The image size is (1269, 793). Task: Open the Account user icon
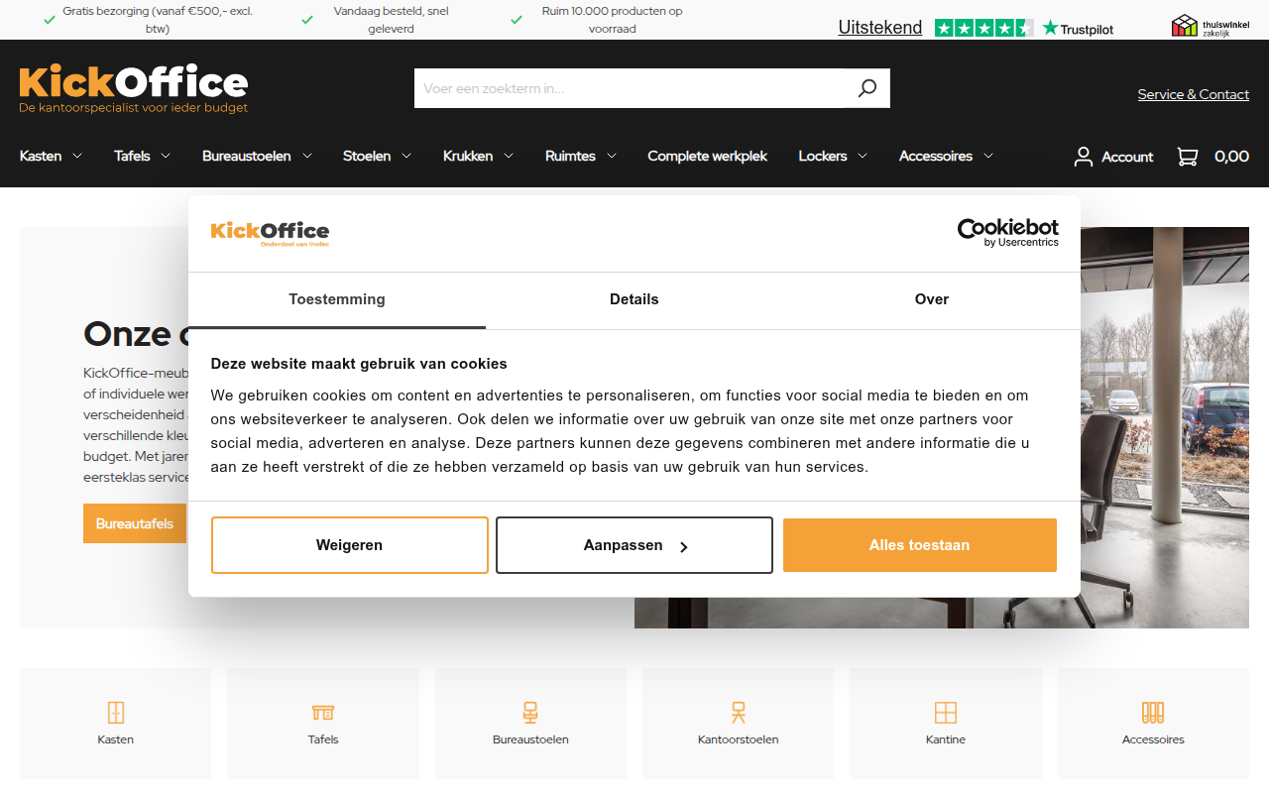pos(1084,157)
